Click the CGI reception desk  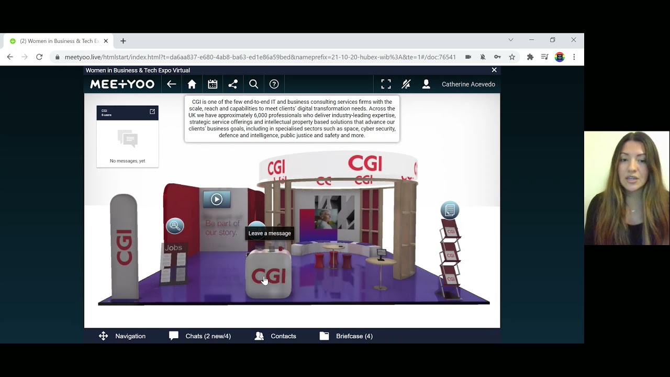pyautogui.click(x=269, y=274)
